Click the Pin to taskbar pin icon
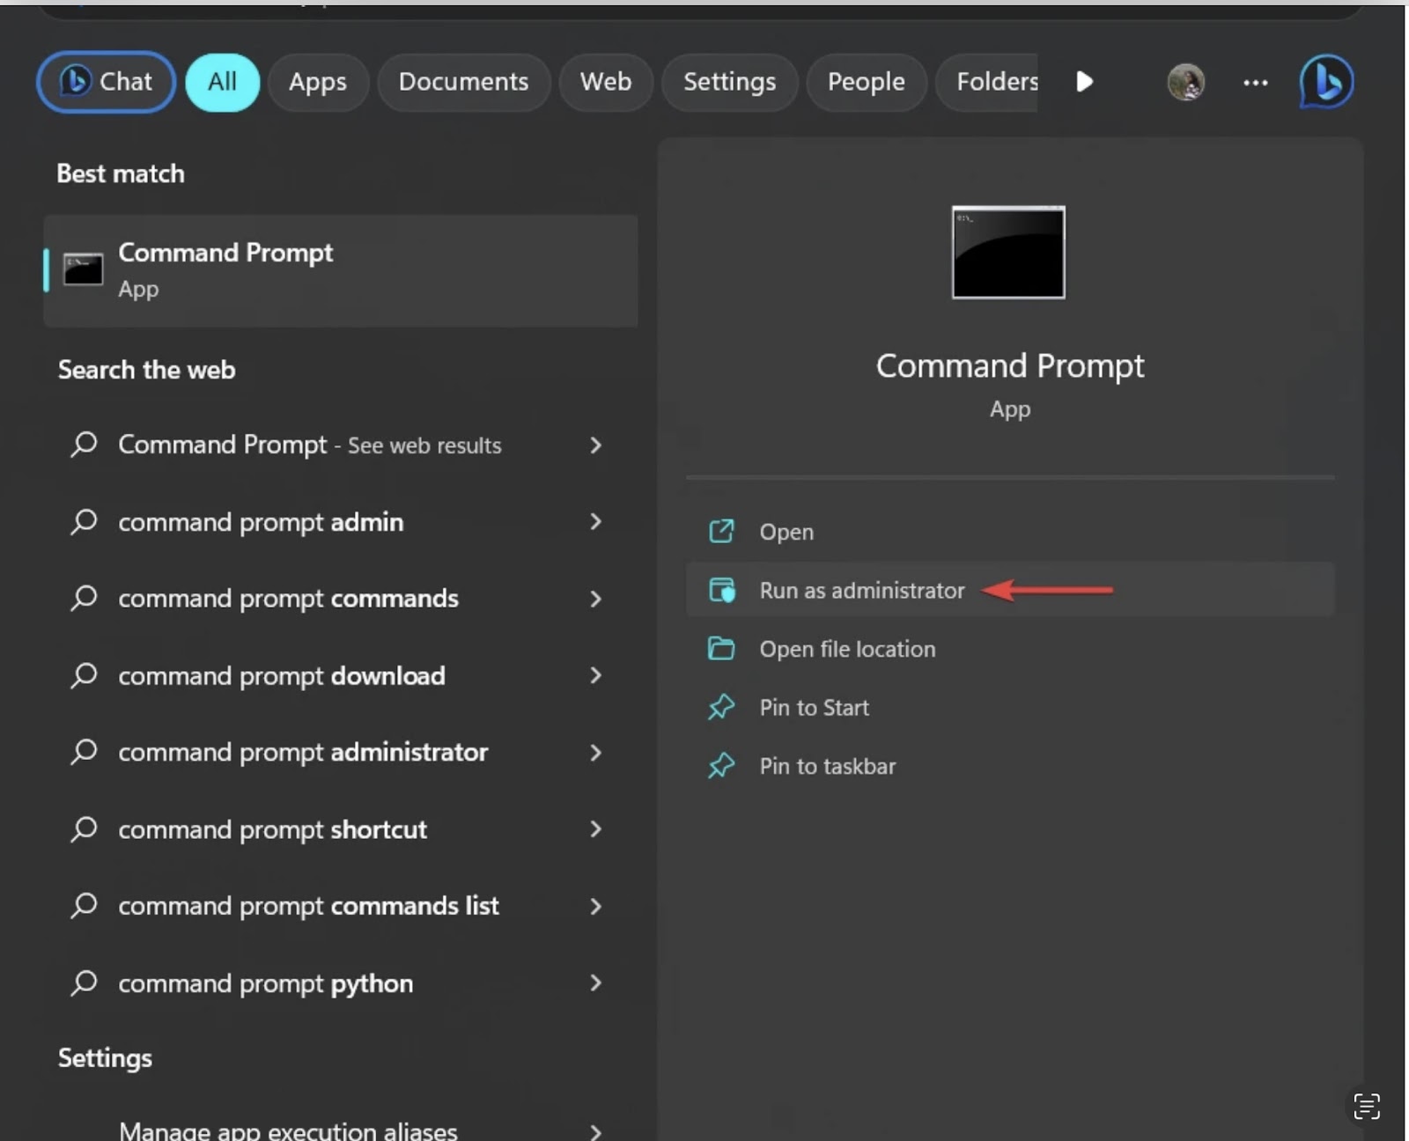The width and height of the screenshot is (1409, 1141). [x=721, y=766]
